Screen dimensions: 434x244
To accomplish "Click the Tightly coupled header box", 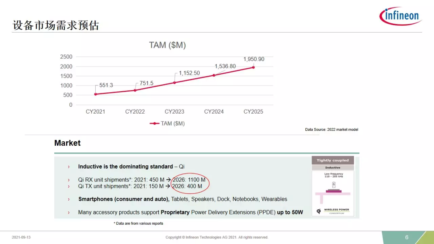I will click(x=333, y=160).
